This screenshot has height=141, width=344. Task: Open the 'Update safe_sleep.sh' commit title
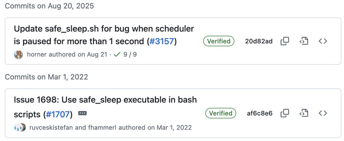tap(104, 29)
